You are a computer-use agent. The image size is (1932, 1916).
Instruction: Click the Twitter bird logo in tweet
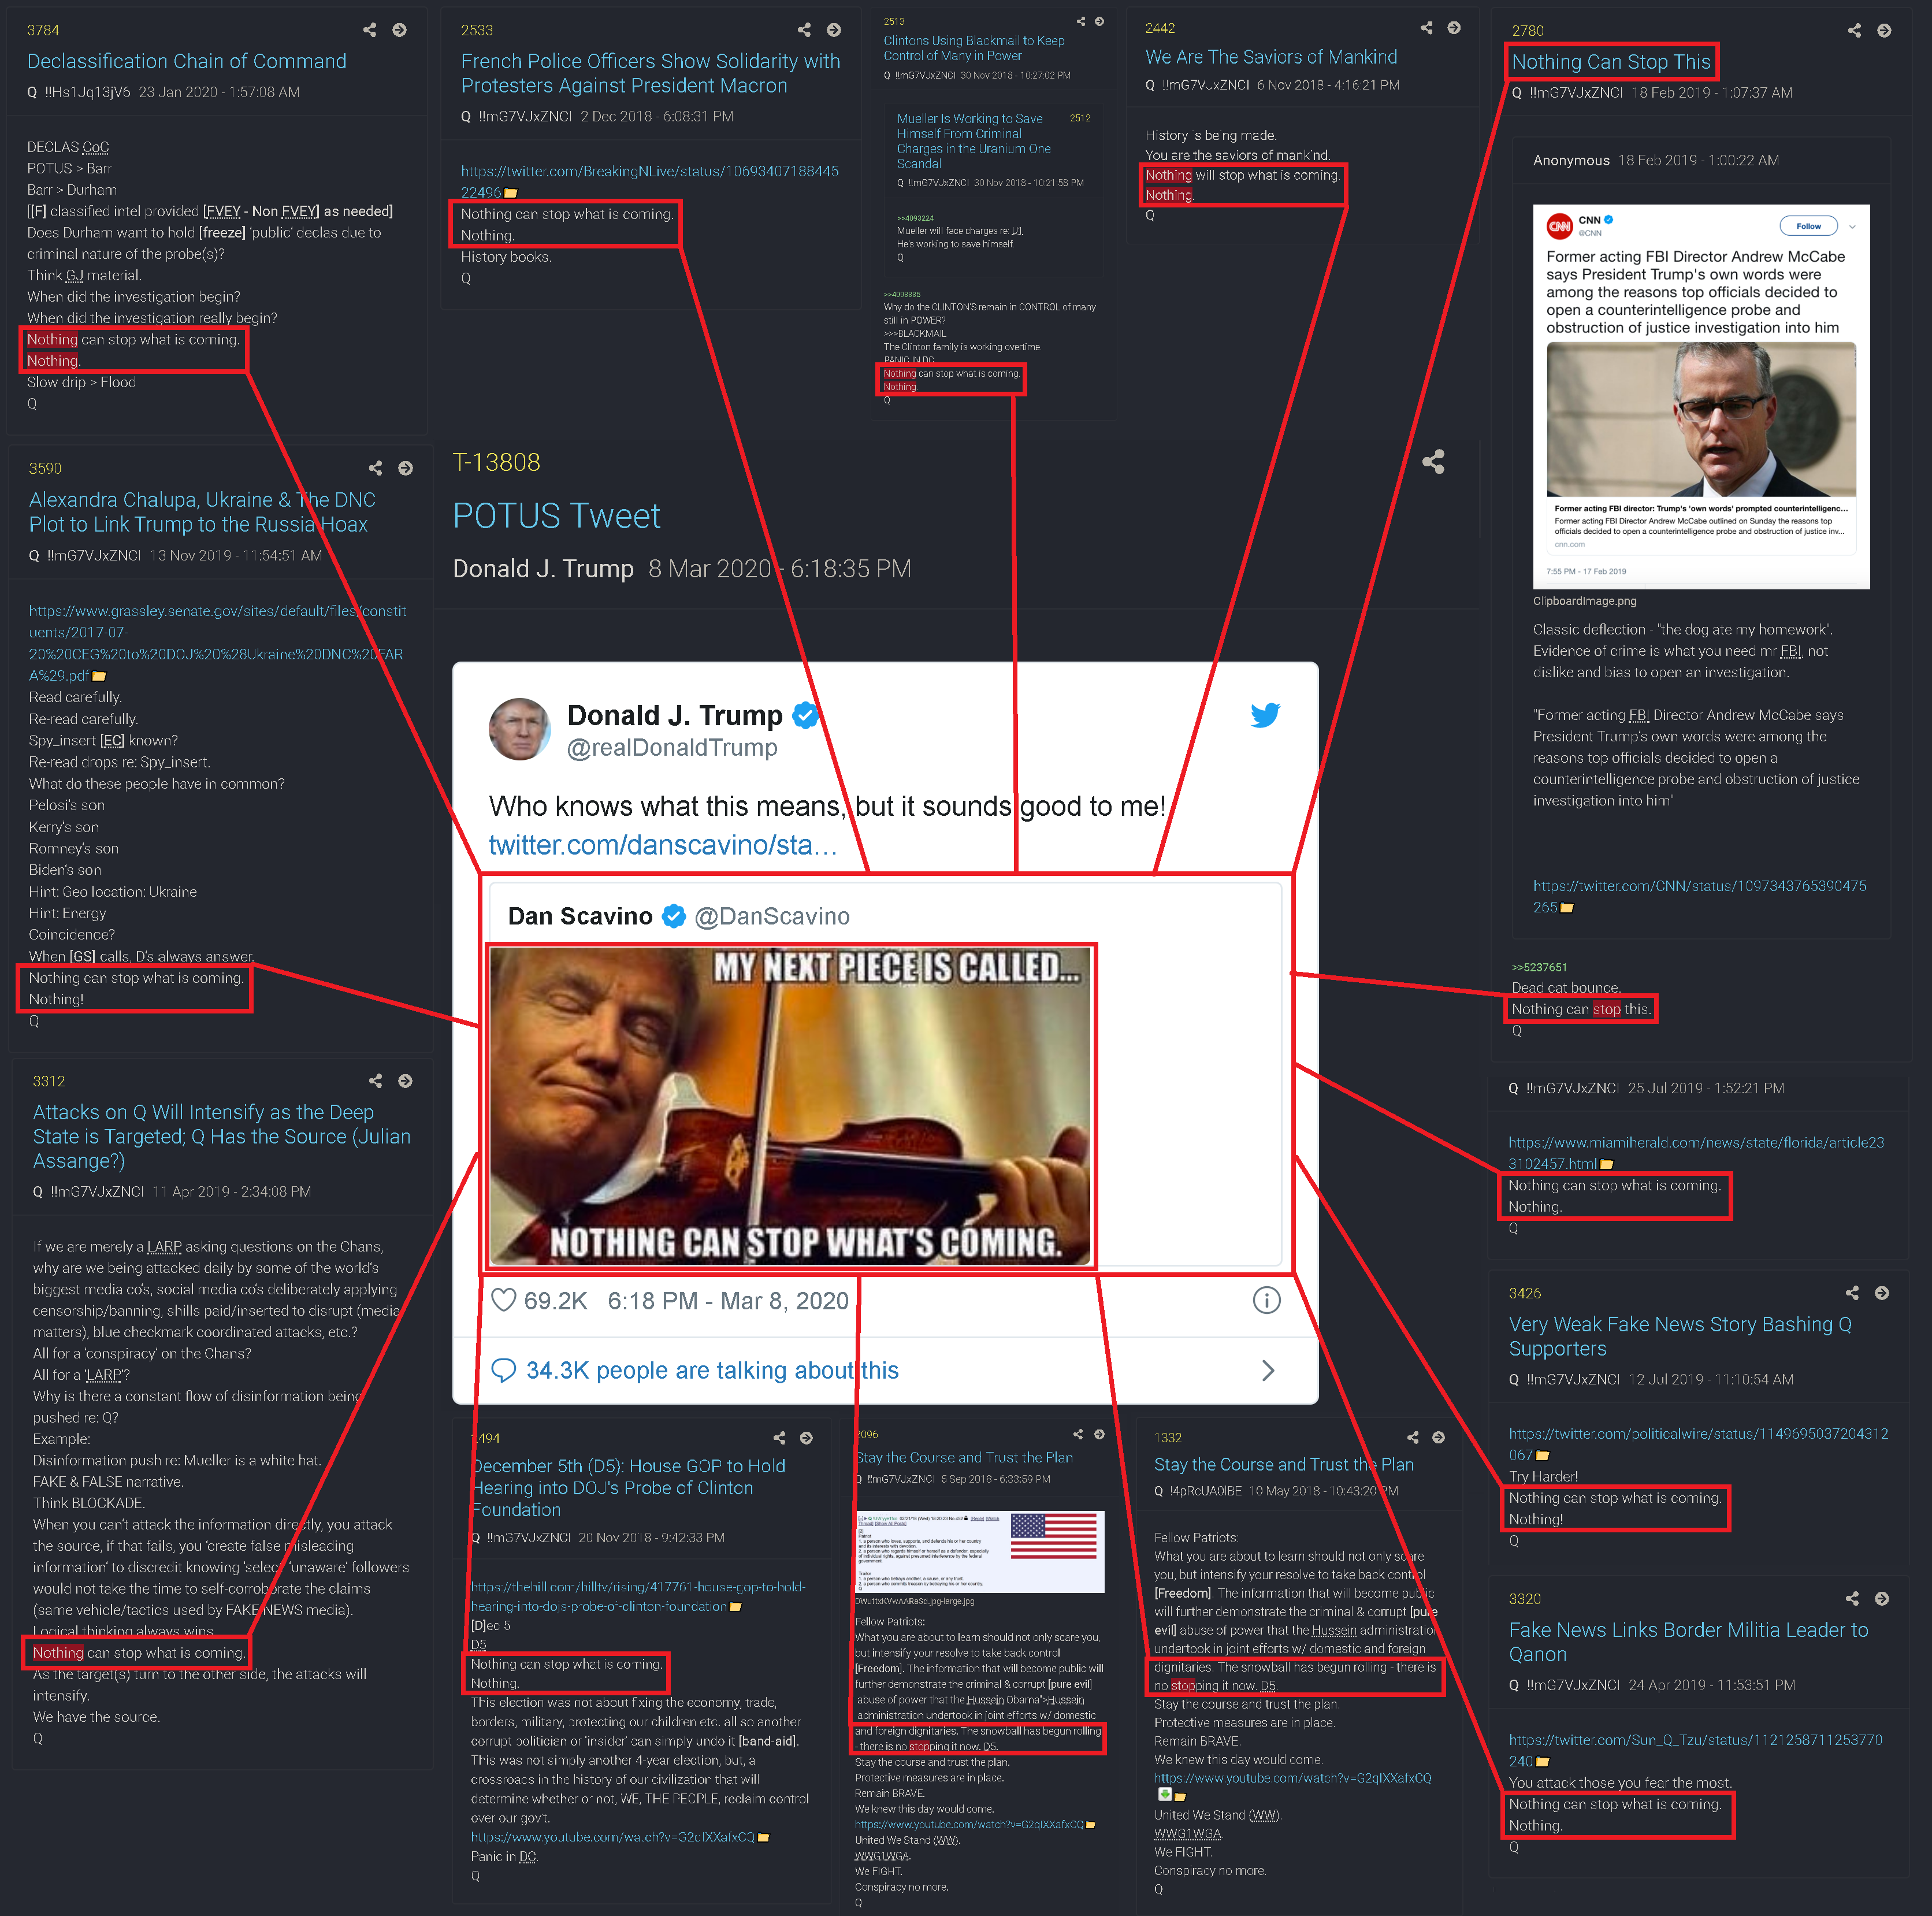(1265, 715)
